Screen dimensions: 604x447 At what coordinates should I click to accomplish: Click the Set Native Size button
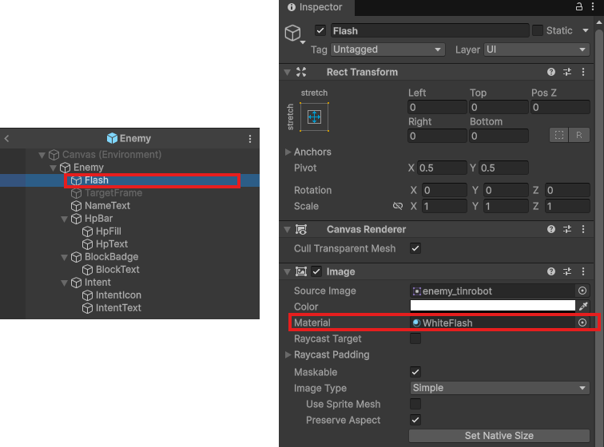[499, 436]
